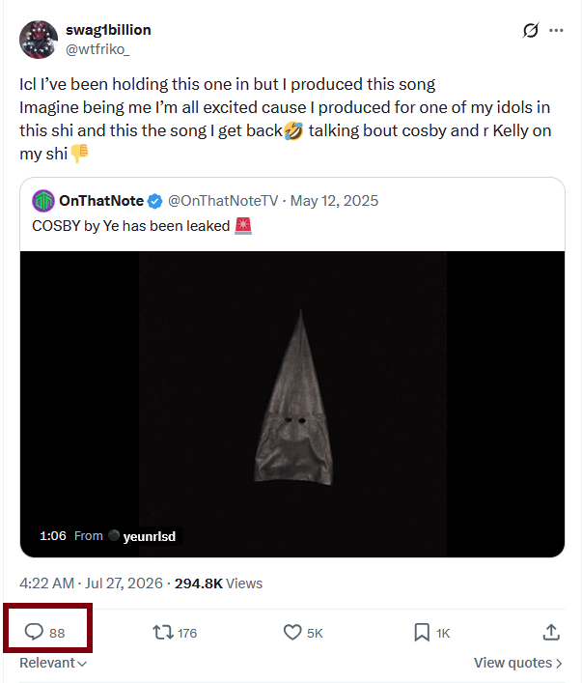The height and width of the screenshot is (683, 582).
Task: Click the 4:22 AM Jul 27 timestamp
Action: (91, 583)
